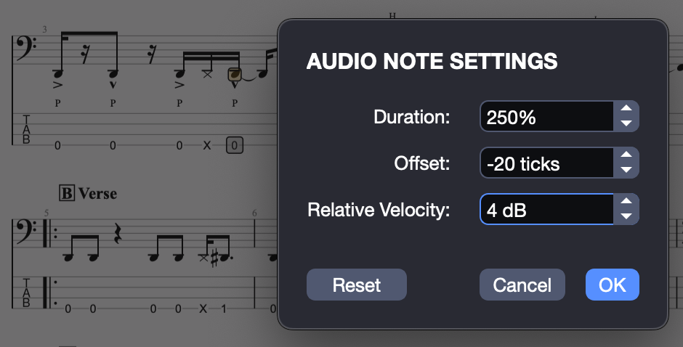This screenshot has height=347, width=683.
Task: Select the quarter rest in measure 5
Action: (x=117, y=232)
